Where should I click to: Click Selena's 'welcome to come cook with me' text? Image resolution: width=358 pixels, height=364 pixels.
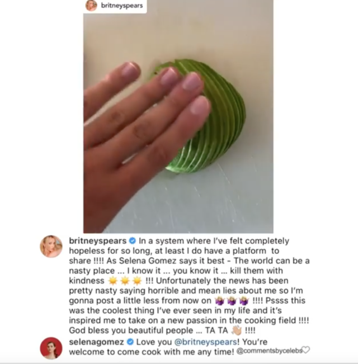pyautogui.click(x=152, y=352)
